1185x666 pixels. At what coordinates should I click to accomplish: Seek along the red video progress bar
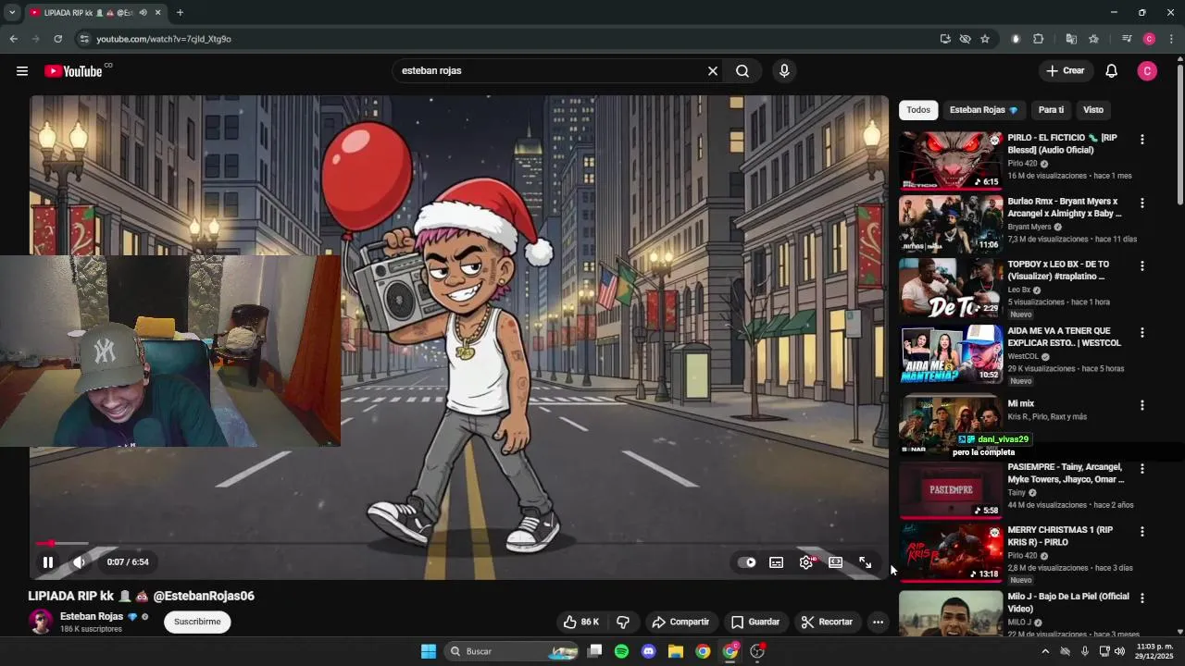tap(458, 544)
